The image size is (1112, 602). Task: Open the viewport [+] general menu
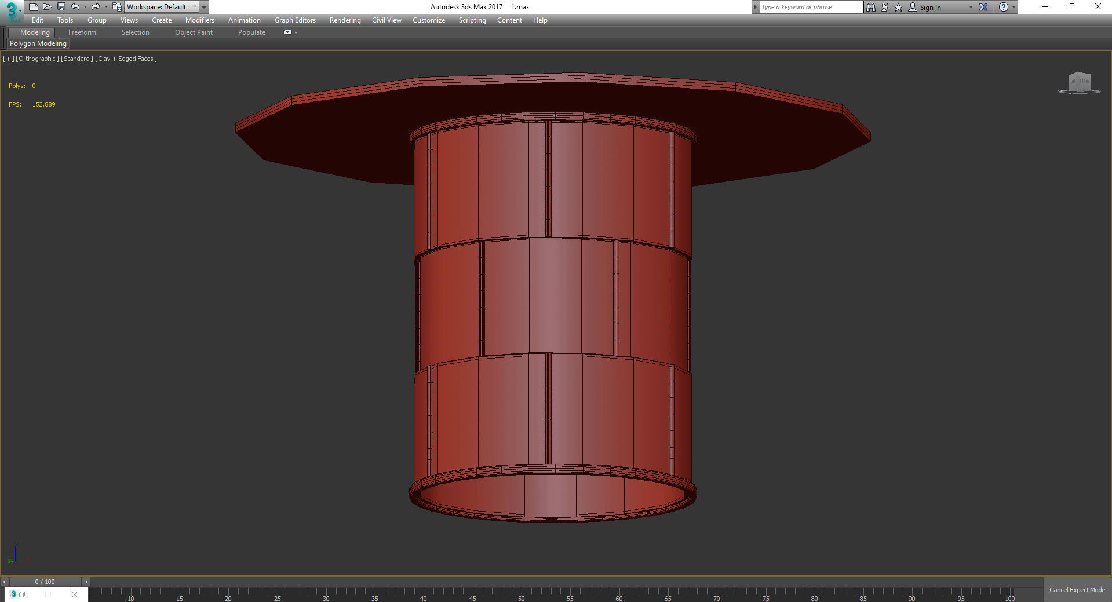pos(8,59)
